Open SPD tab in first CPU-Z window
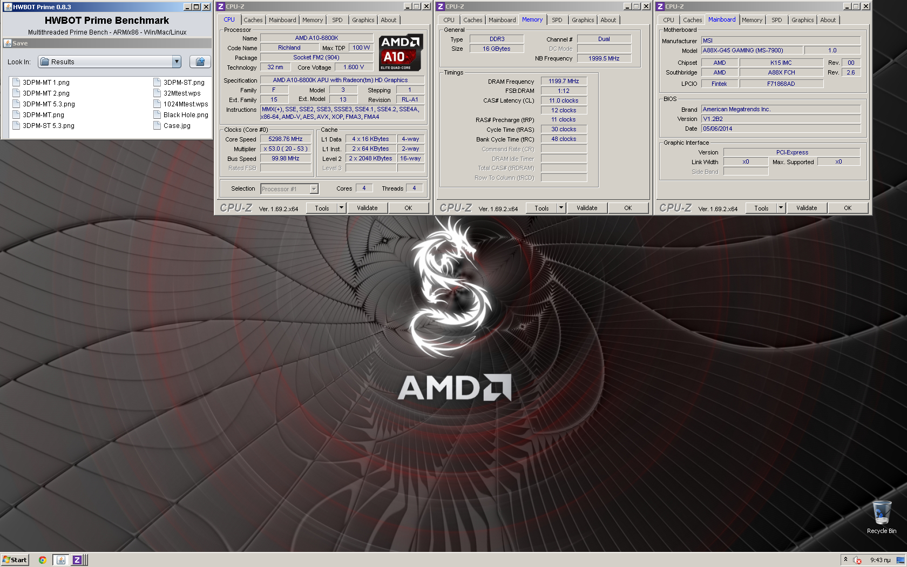Image resolution: width=907 pixels, height=567 pixels. point(337,20)
